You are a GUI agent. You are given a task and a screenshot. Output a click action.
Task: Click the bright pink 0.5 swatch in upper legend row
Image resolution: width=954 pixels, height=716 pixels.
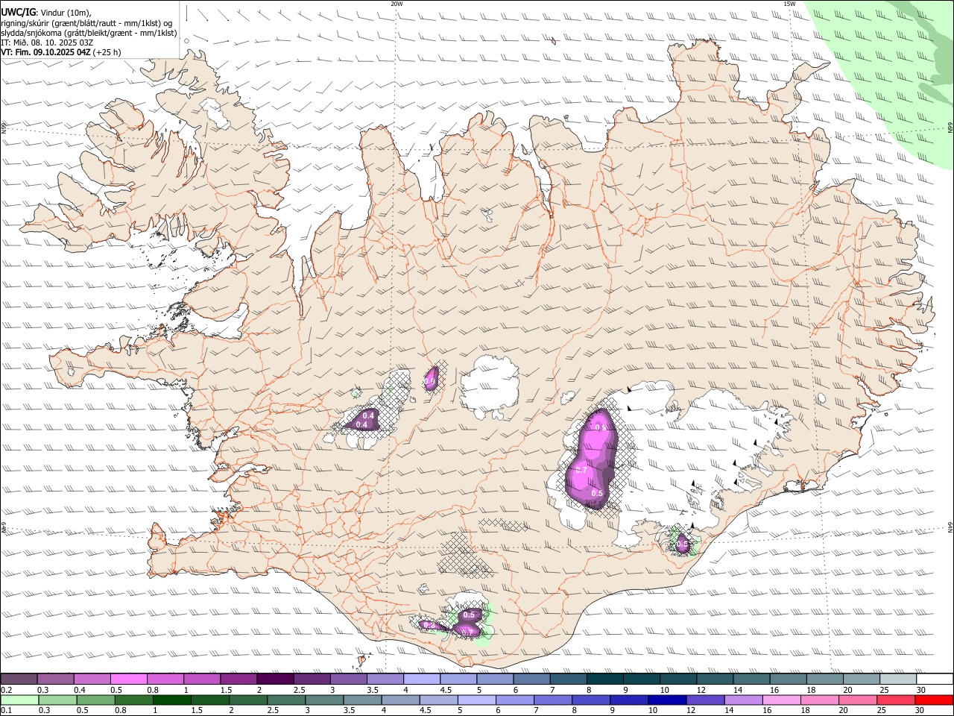[130, 679]
